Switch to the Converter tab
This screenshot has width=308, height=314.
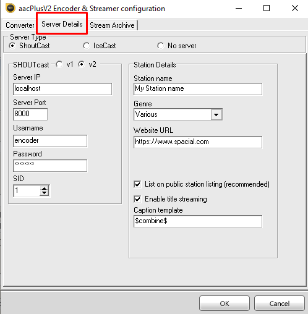tap(20, 25)
